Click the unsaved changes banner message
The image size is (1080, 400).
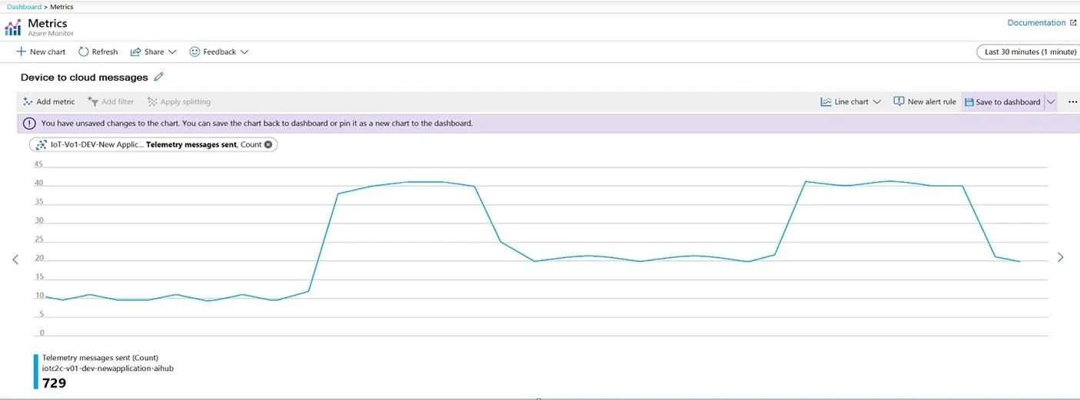257,123
